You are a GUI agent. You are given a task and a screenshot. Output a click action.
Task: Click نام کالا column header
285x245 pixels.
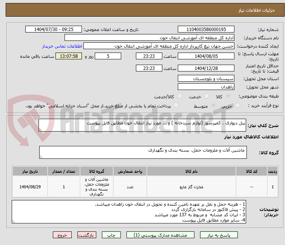click(191, 171)
